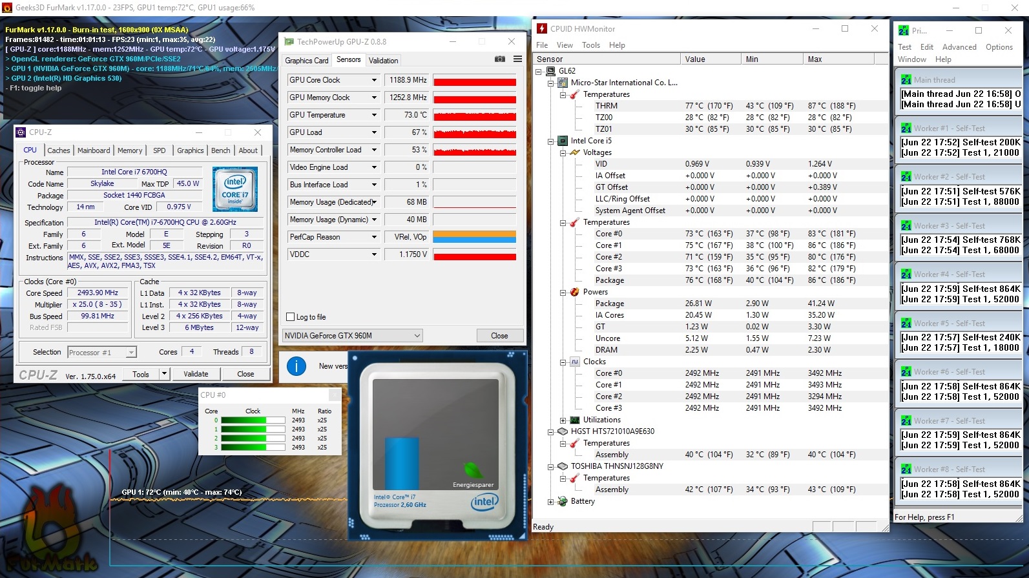Open HWMonitor View menu

click(x=565, y=45)
